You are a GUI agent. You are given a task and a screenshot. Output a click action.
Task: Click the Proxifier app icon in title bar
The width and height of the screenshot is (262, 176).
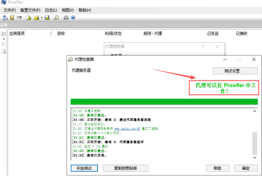[x=4, y=2]
